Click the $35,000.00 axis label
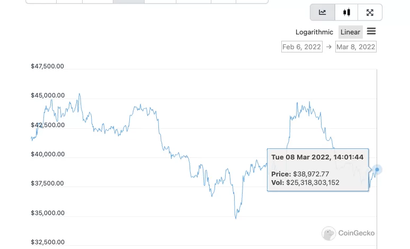Image resolution: width=410 pixels, height=249 pixels. pos(48,214)
